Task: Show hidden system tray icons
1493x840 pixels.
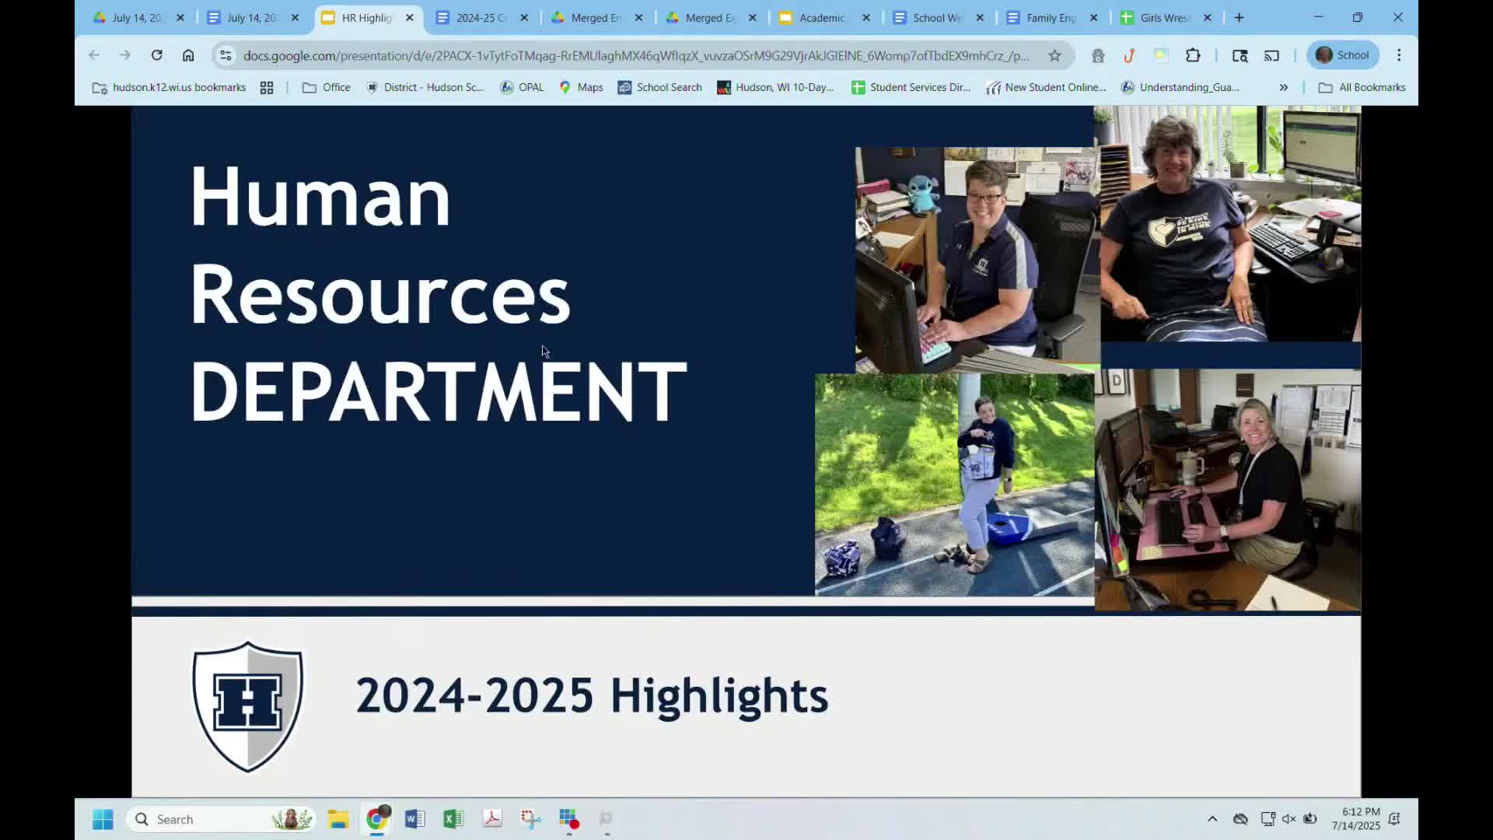Action: (x=1212, y=819)
